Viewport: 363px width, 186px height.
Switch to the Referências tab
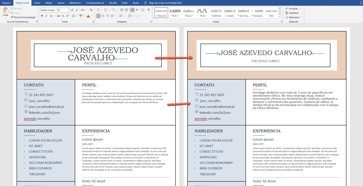(x=75, y=3)
